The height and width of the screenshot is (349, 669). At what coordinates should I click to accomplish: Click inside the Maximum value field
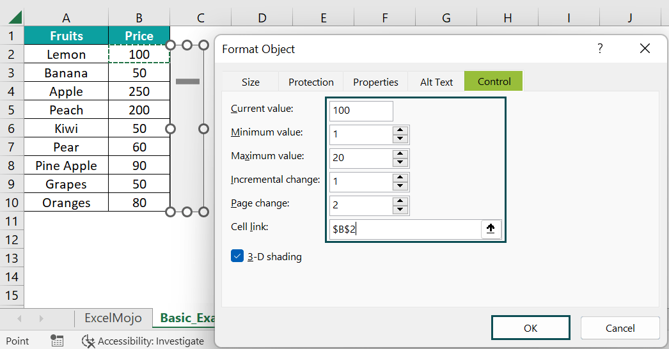pos(361,158)
